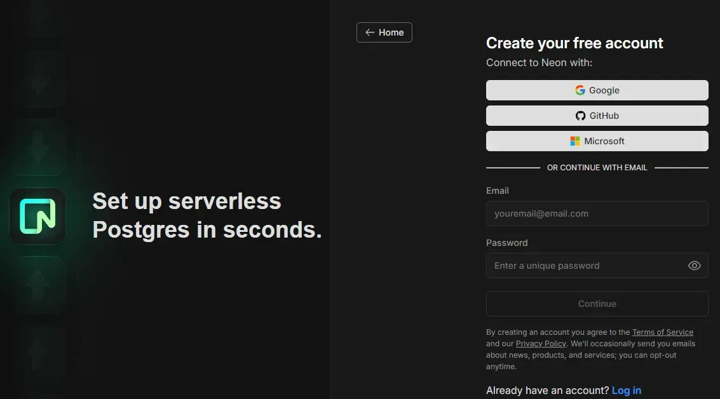Connect using the GitHub button
The image size is (720, 399).
tap(597, 116)
